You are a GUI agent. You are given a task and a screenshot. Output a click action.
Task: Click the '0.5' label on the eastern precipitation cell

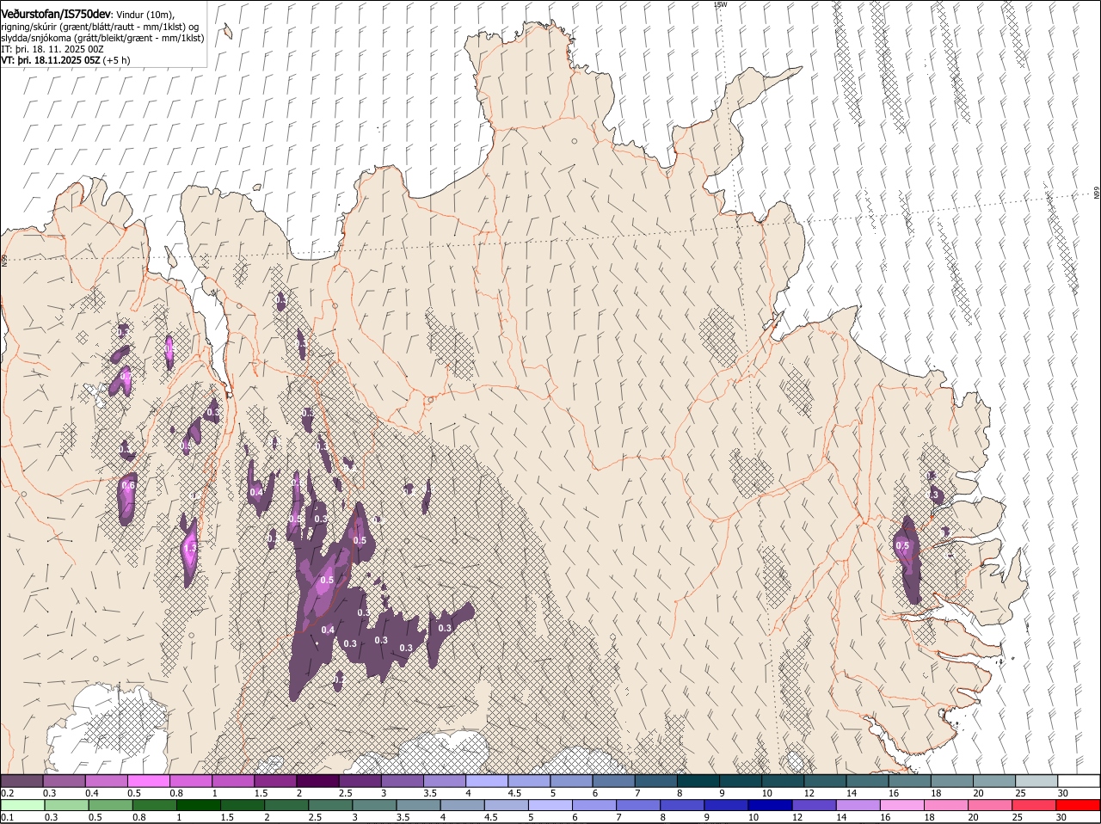coord(902,545)
